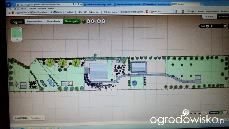Switch to the Plan nawadniania tab

(35, 21)
